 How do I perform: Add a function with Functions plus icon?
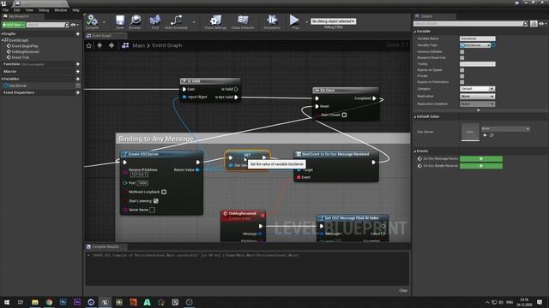point(78,64)
